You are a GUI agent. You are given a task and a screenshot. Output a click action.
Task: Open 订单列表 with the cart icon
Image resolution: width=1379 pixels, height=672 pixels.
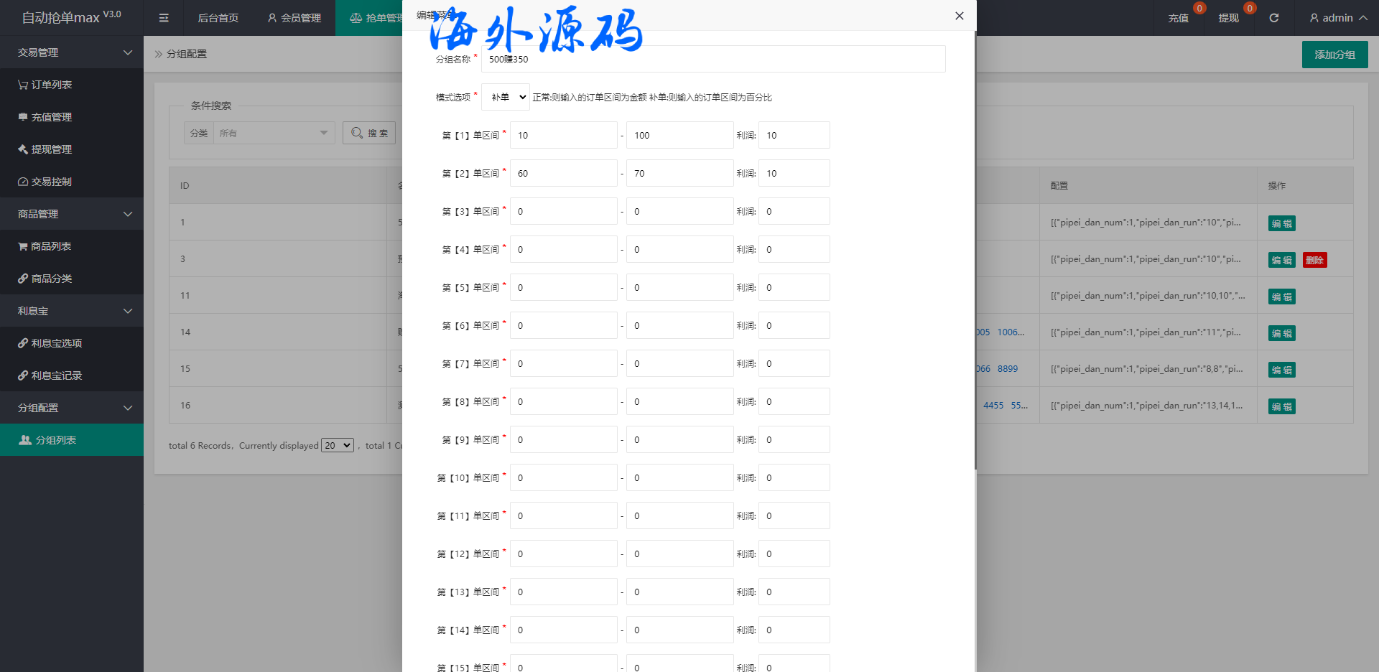pos(45,85)
